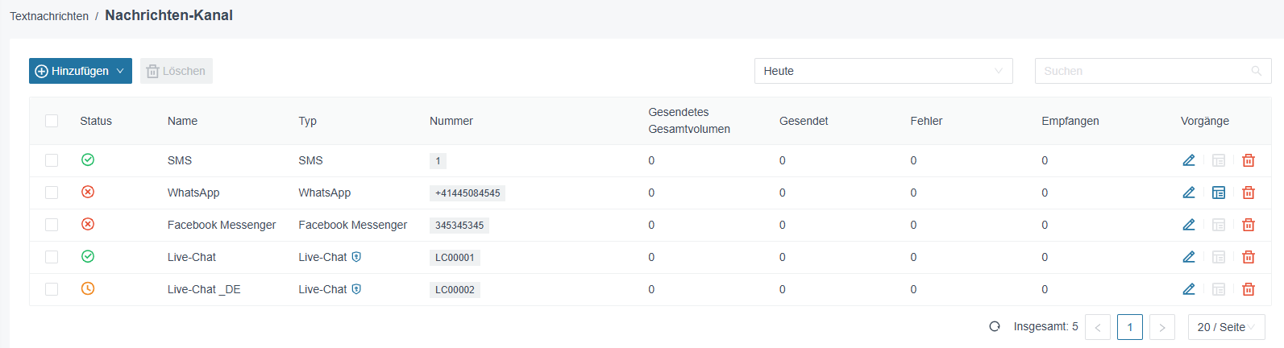Toggle the select-all checkbox in header
1284x348 pixels.
[x=52, y=121]
